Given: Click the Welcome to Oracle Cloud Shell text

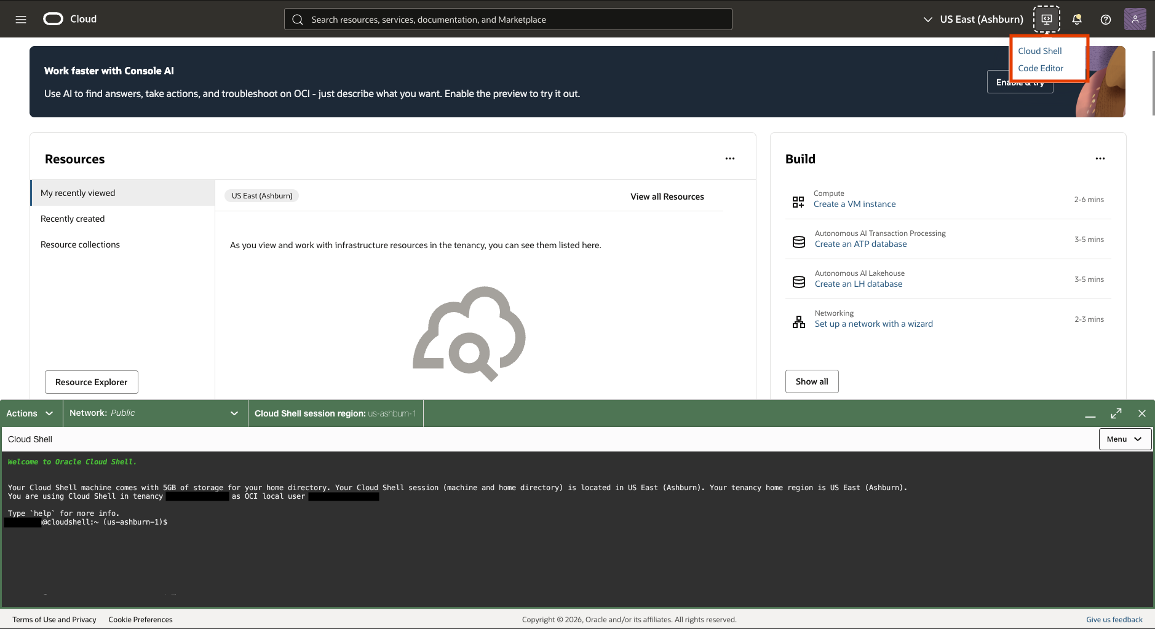Looking at the screenshot, I should [72, 462].
